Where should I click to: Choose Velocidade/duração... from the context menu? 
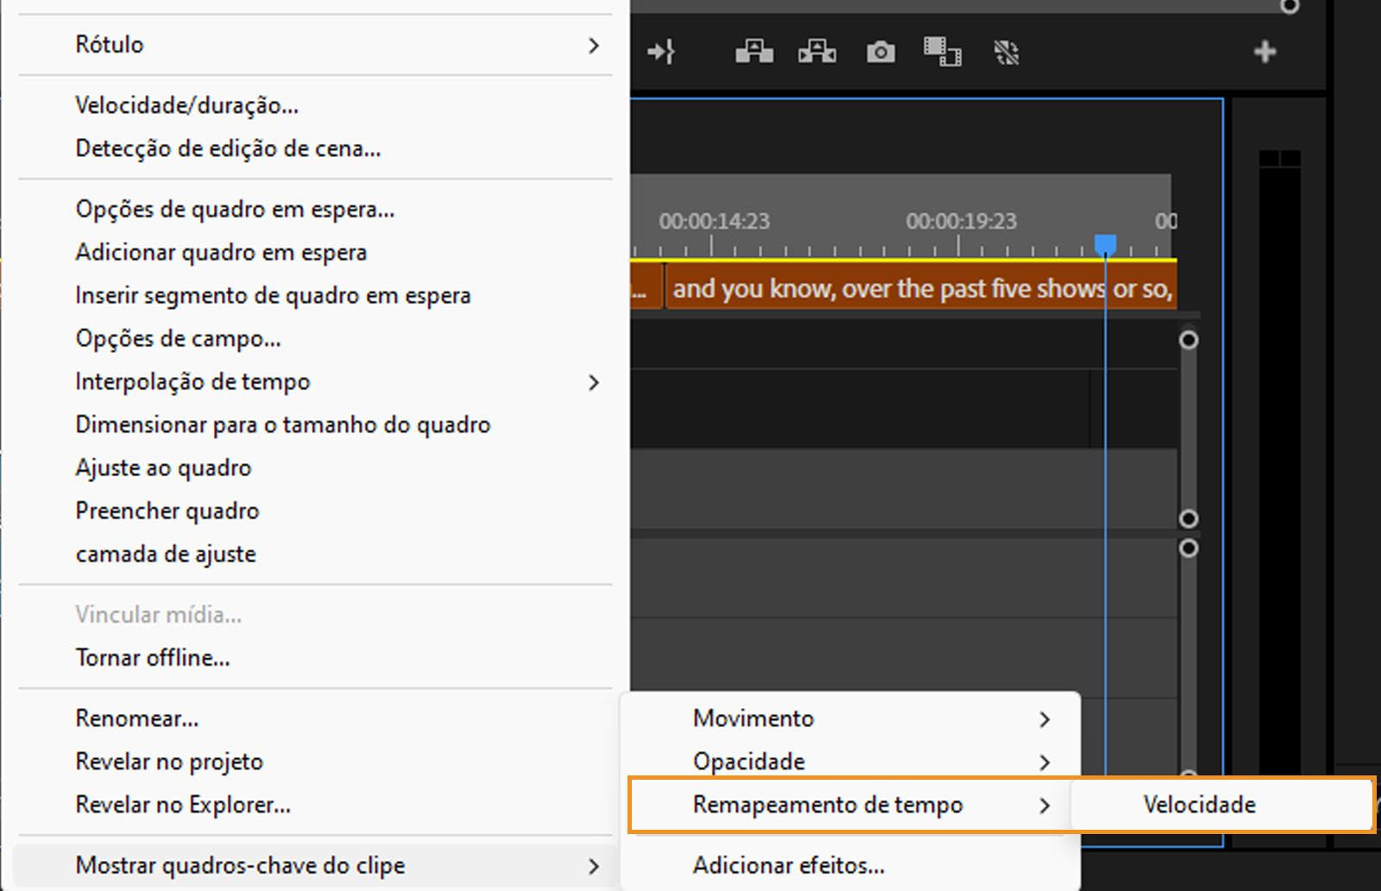[186, 105]
